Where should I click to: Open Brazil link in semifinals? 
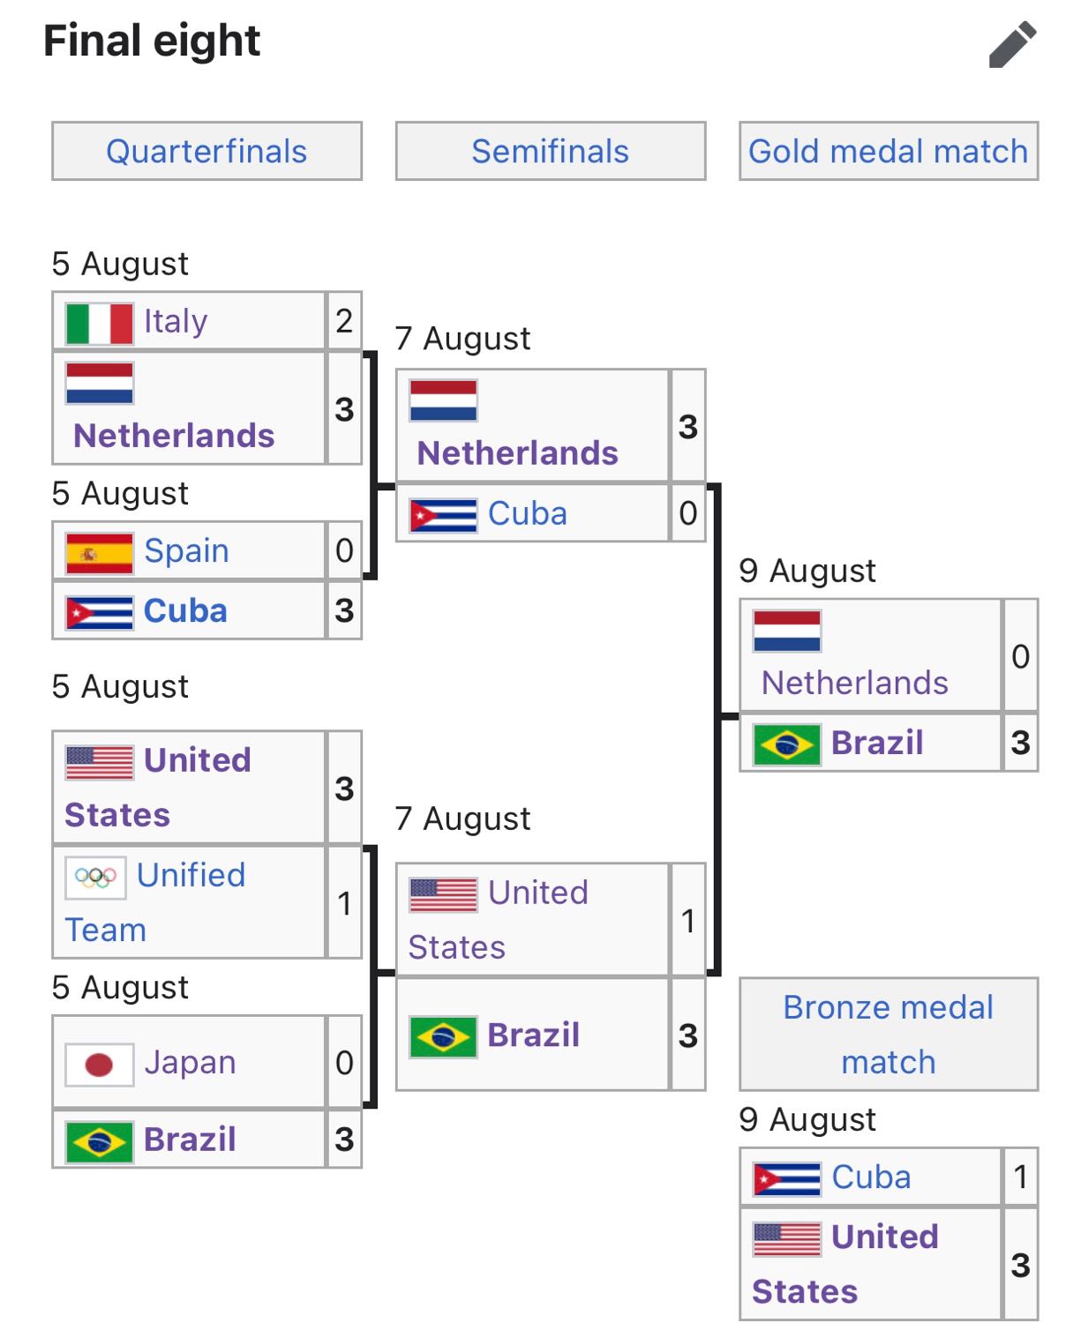pyautogui.click(x=533, y=1035)
